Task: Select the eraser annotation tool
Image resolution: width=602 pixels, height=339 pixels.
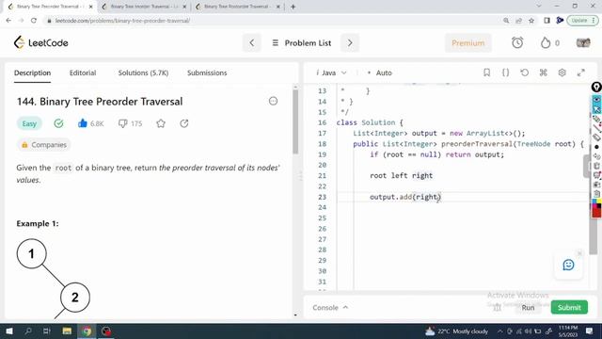Action: click(x=596, y=137)
